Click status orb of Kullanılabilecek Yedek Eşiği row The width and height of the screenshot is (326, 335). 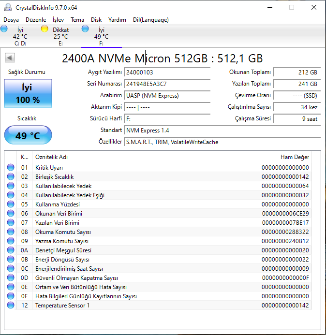(x=11, y=195)
